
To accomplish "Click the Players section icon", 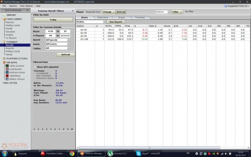I will (4, 59).
